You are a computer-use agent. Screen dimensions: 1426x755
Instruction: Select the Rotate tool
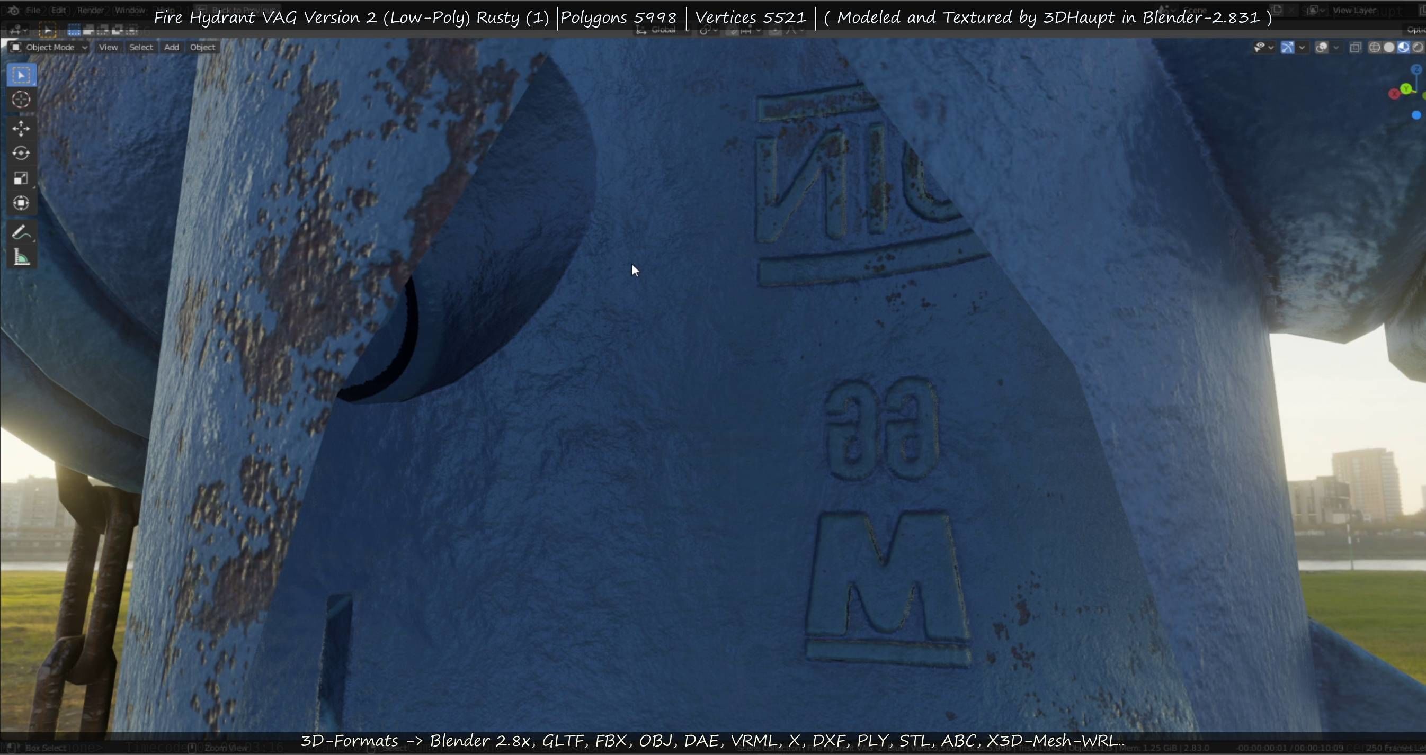point(22,153)
